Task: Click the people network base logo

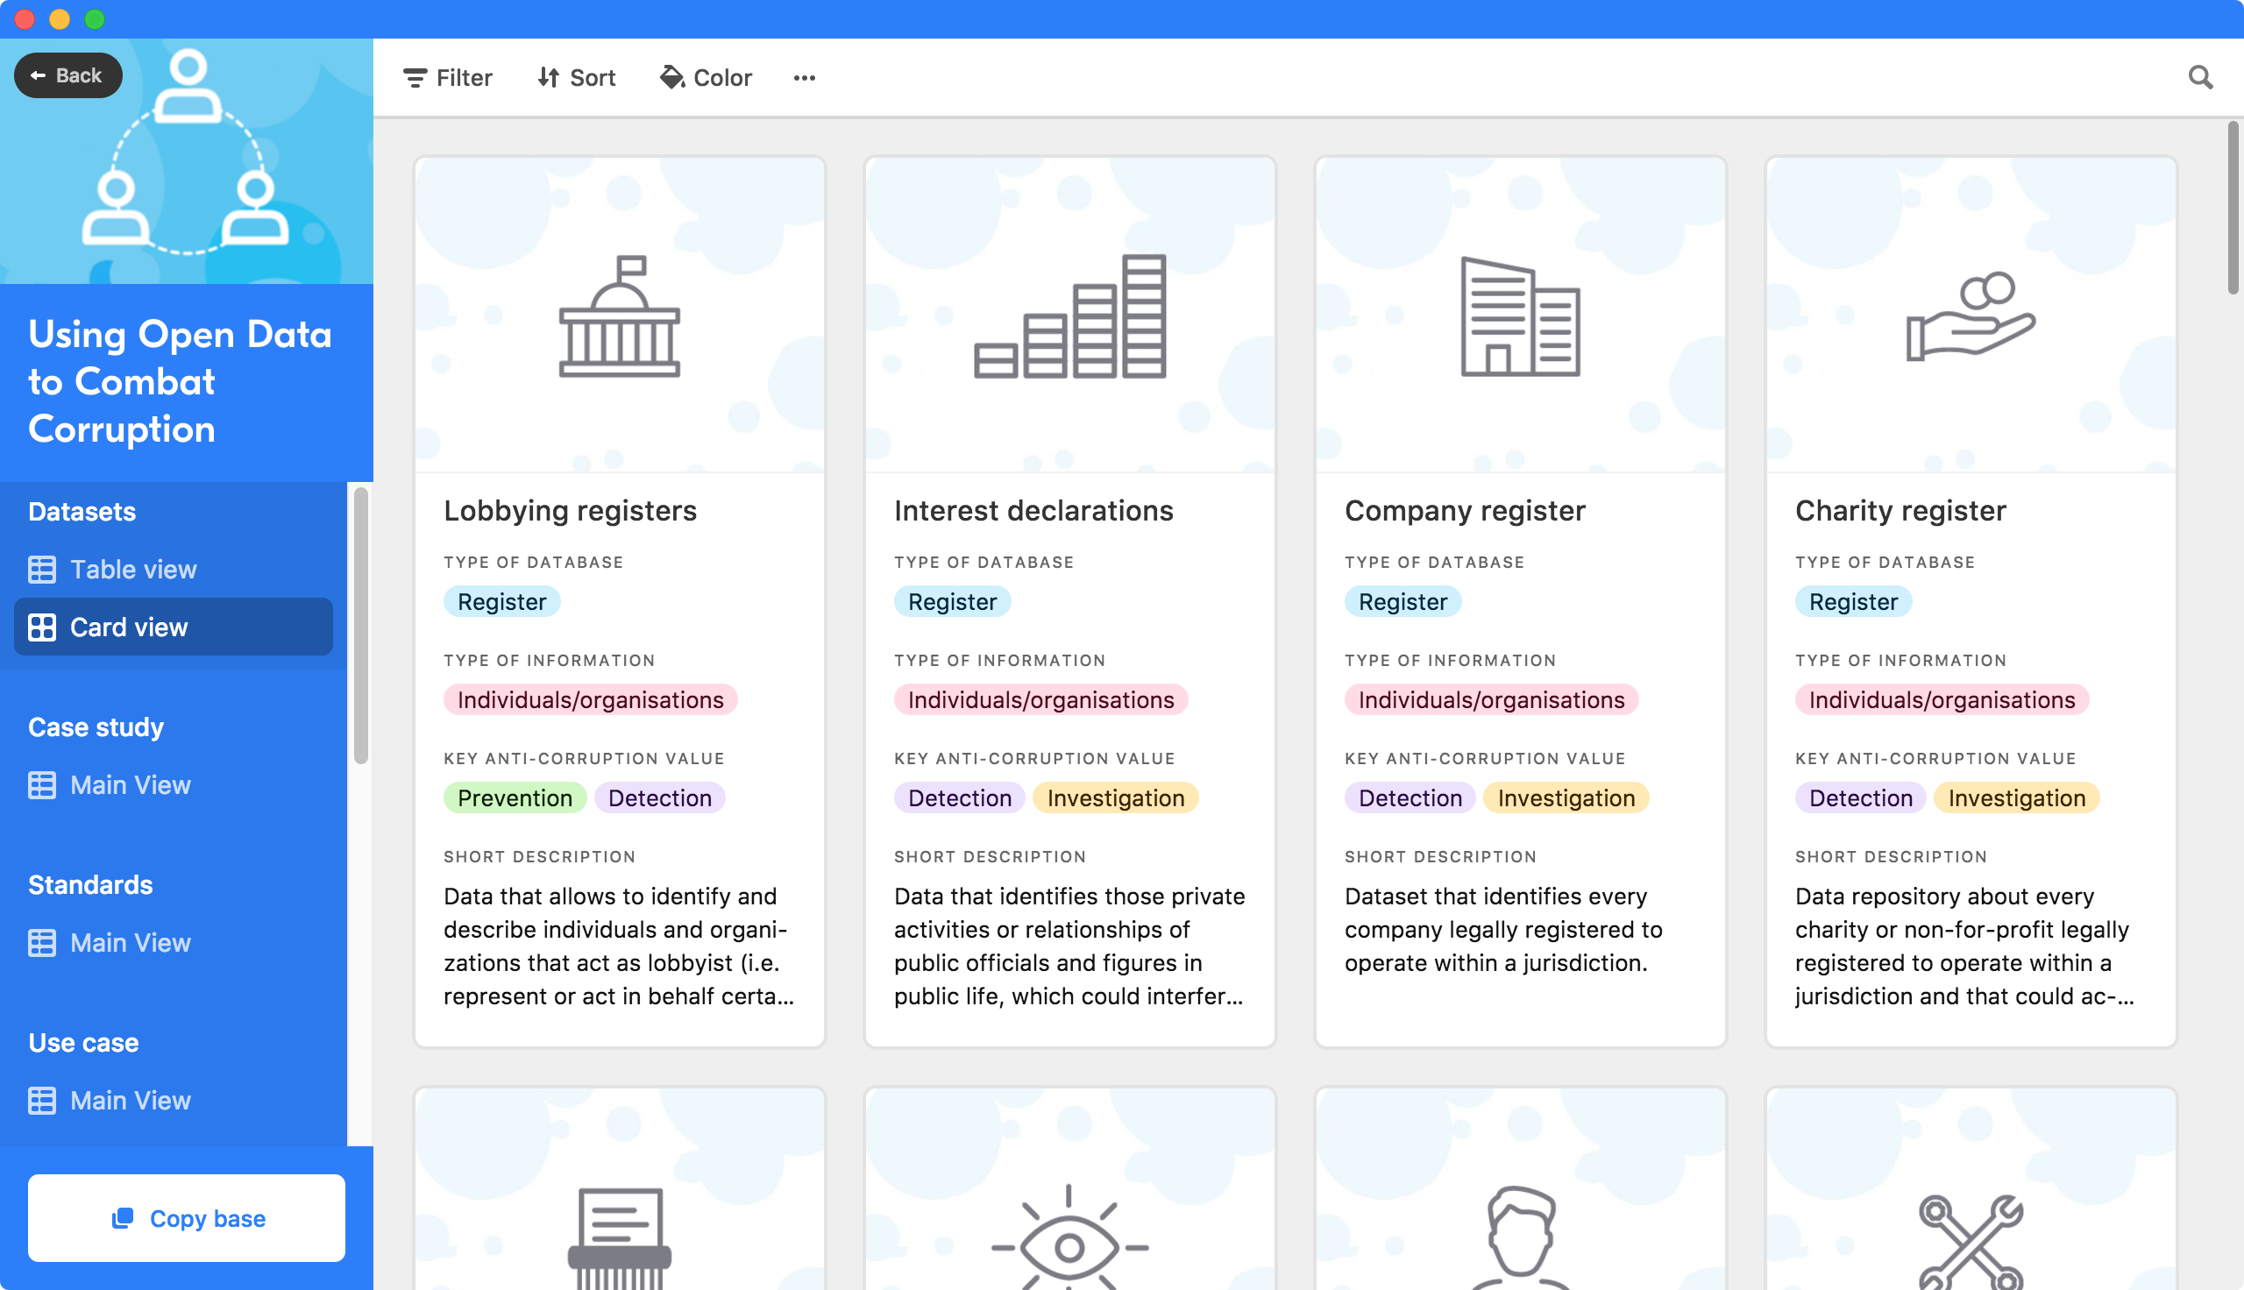Action: pos(186,152)
